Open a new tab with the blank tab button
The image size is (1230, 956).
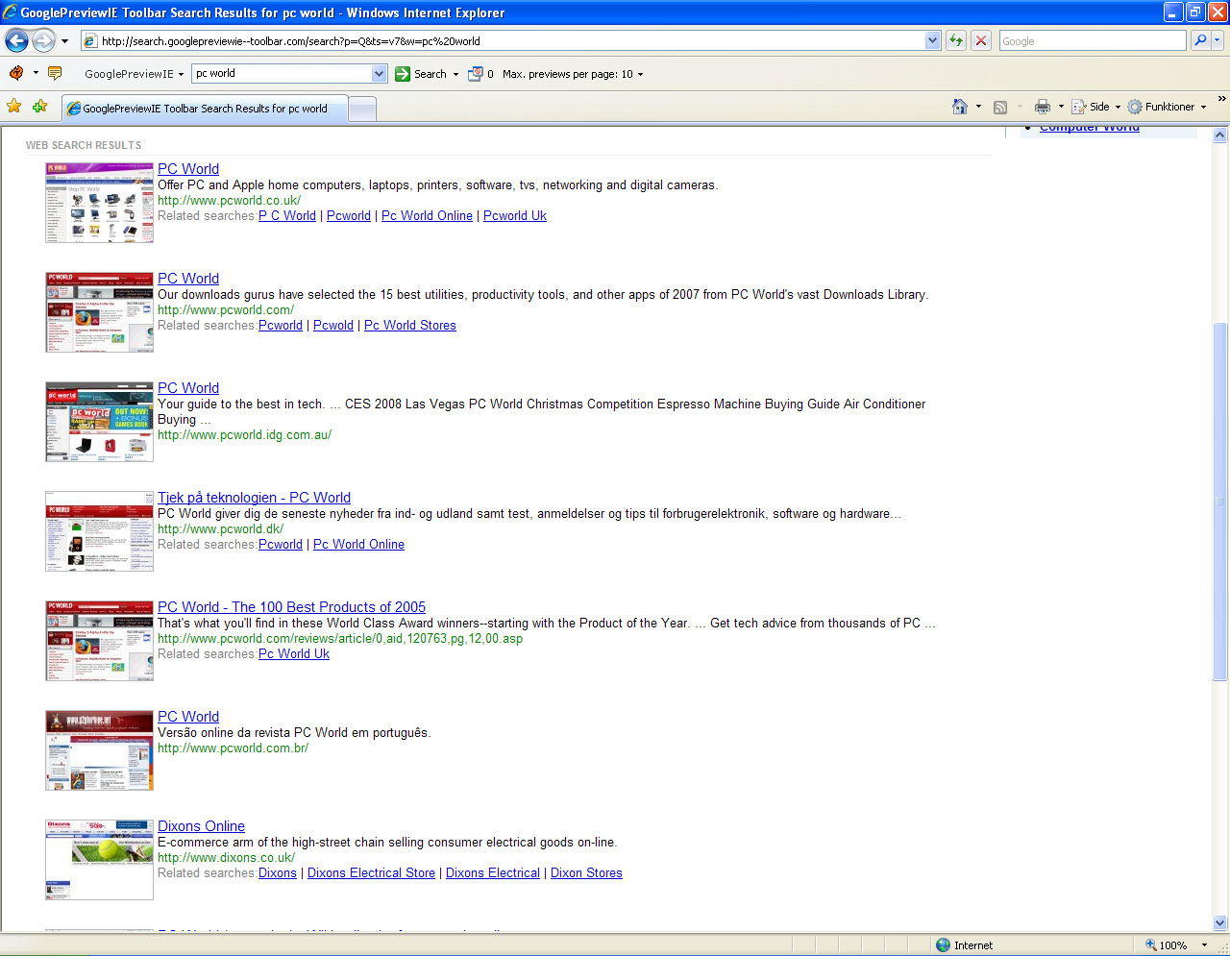pyautogui.click(x=361, y=110)
